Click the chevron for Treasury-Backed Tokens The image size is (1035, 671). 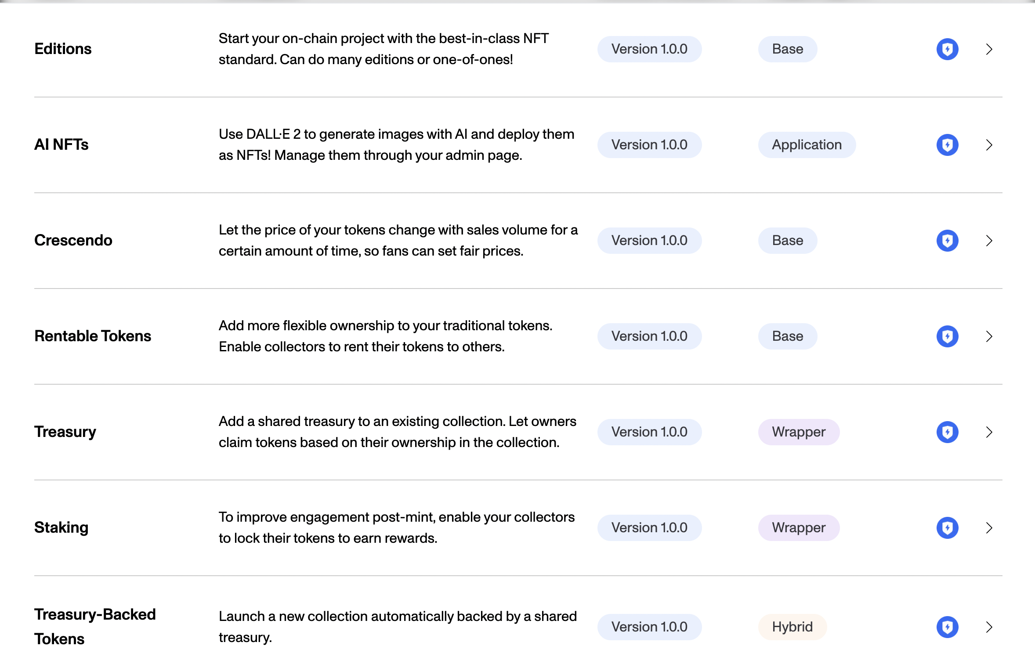pos(989,627)
